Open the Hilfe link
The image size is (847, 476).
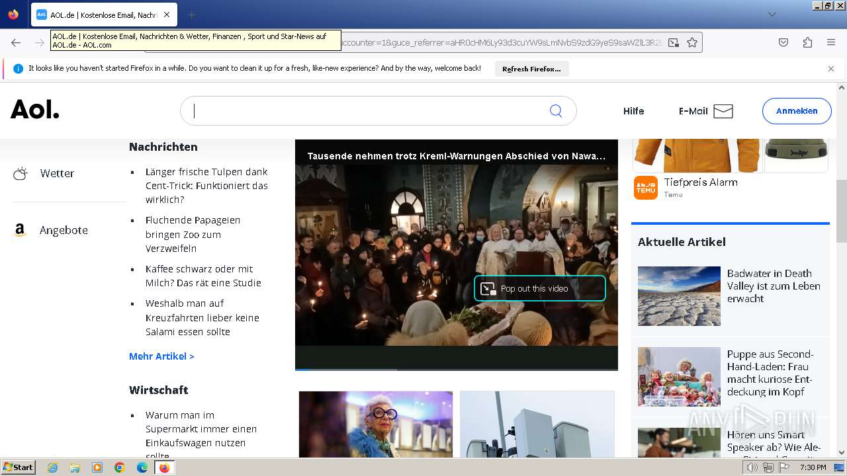pos(633,111)
